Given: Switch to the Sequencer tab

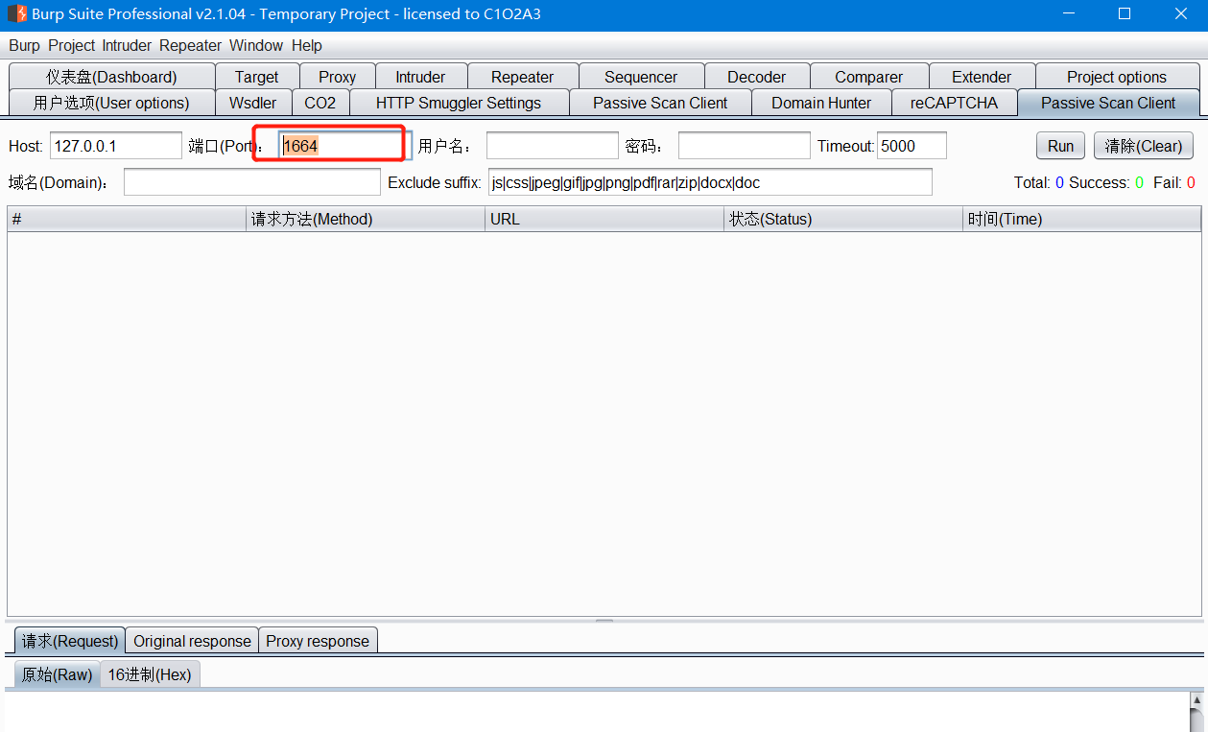Looking at the screenshot, I should tap(641, 77).
